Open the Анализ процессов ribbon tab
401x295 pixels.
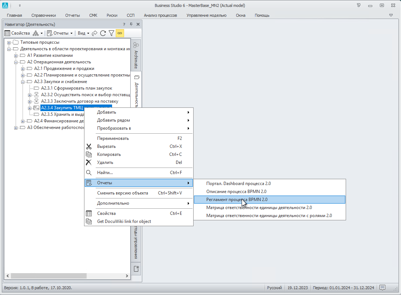(160, 15)
